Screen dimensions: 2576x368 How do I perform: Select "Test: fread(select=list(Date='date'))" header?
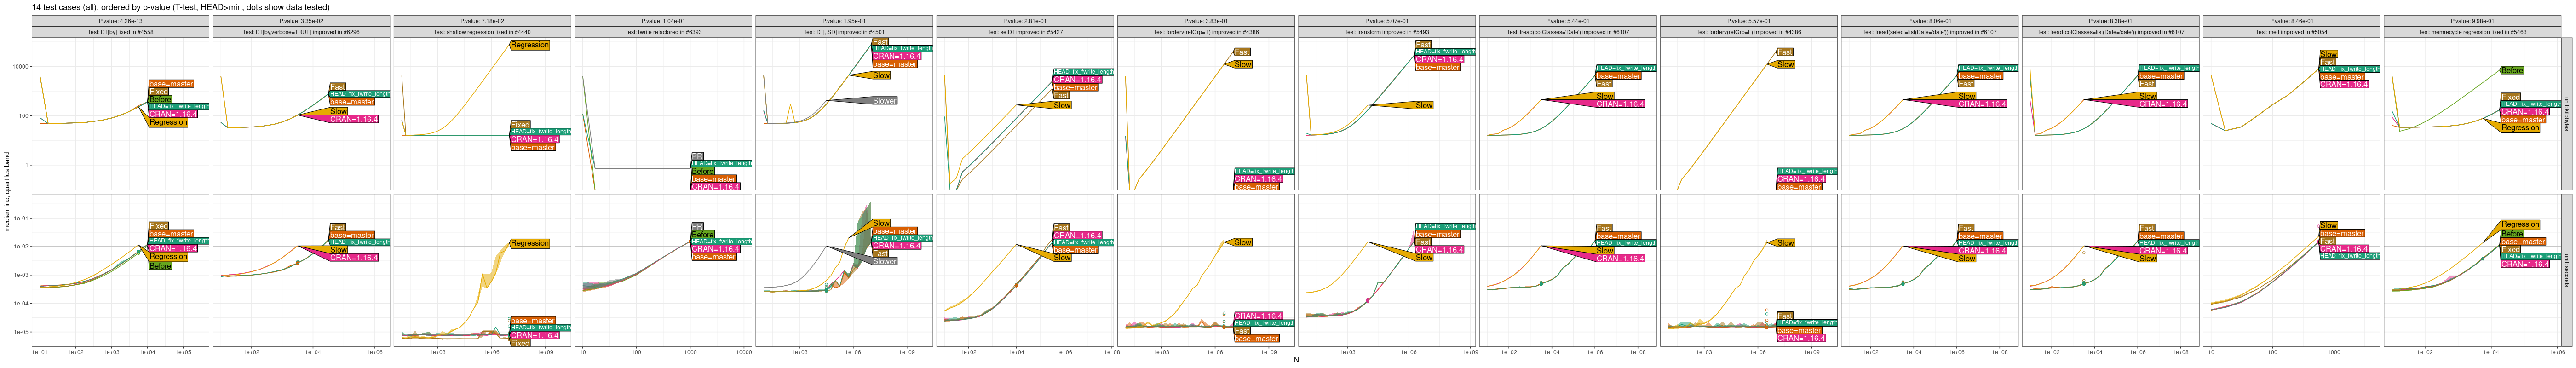click(1930, 32)
